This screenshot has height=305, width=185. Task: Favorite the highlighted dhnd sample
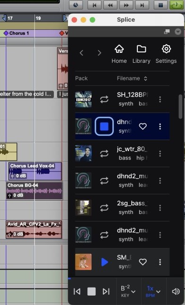click(143, 127)
